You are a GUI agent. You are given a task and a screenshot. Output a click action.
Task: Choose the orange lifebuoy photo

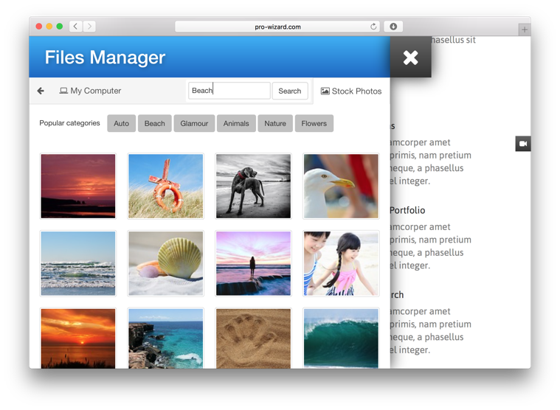click(x=165, y=186)
